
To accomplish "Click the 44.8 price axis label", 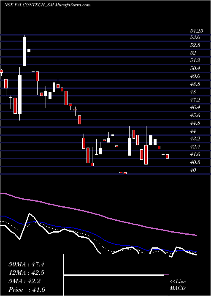I will pos(195,123).
